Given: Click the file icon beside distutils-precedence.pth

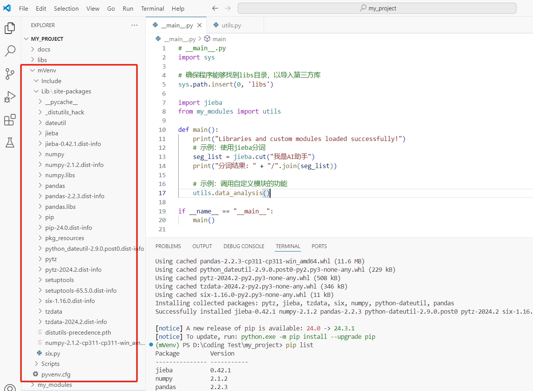Looking at the screenshot, I should pyautogui.click(x=40, y=332).
